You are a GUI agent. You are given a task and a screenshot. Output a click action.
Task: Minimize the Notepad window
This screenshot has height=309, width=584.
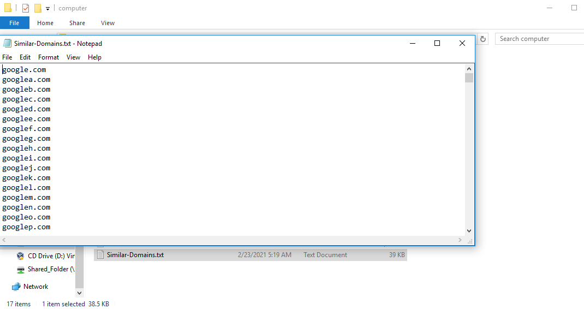pyautogui.click(x=412, y=43)
